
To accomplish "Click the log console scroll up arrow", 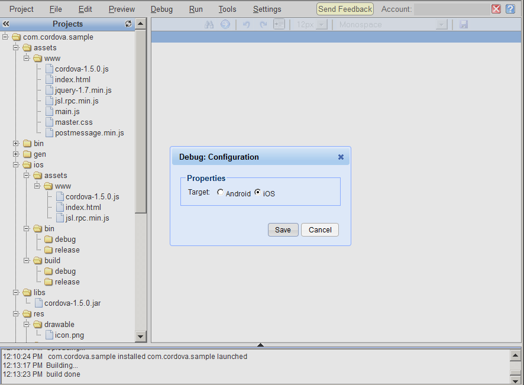I will (515, 355).
